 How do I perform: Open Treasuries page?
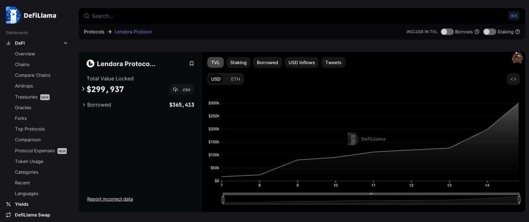26,97
